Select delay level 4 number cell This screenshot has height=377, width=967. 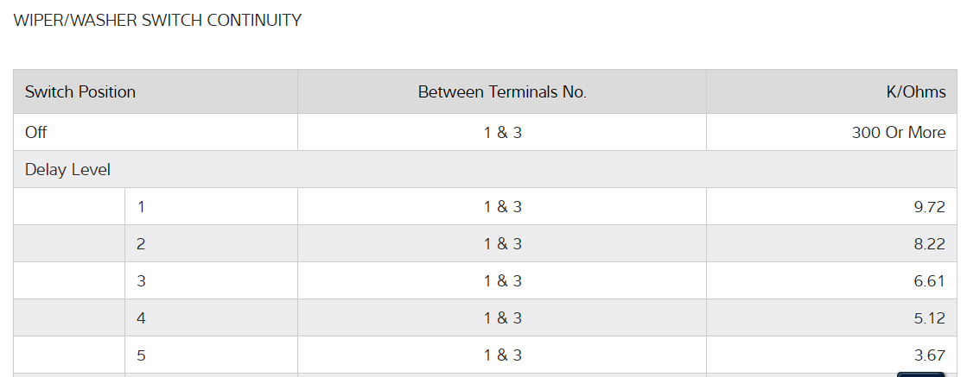coord(141,318)
